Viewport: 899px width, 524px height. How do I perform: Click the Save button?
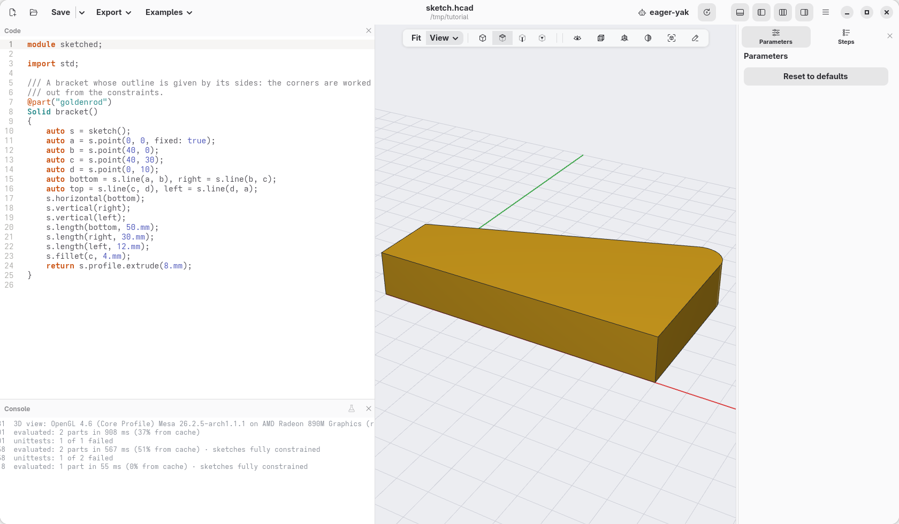(60, 12)
